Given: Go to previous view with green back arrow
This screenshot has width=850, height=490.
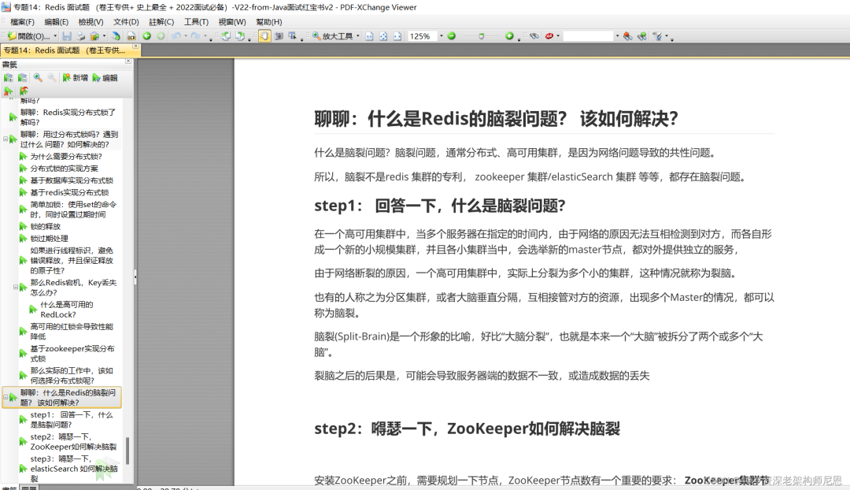Looking at the screenshot, I should pyautogui.click(x=146, y=36).
